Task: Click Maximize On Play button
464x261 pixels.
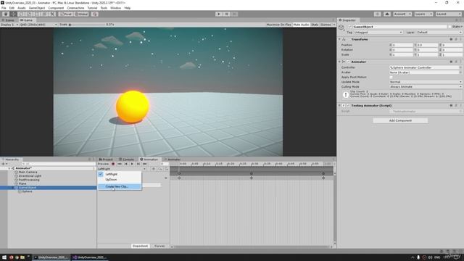Action: coord(278,25)
